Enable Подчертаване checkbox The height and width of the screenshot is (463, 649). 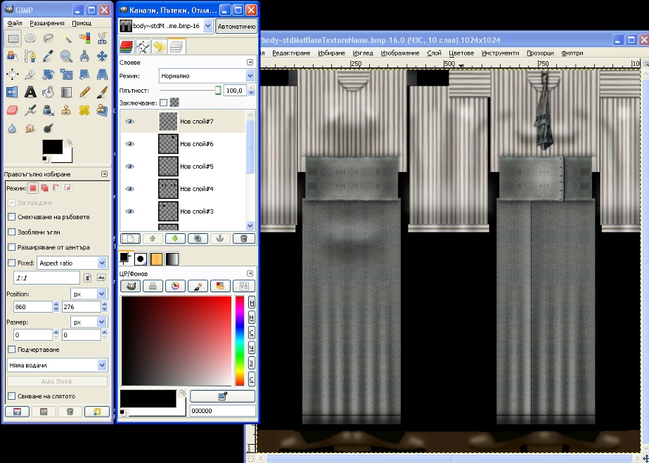coord(11,350)
